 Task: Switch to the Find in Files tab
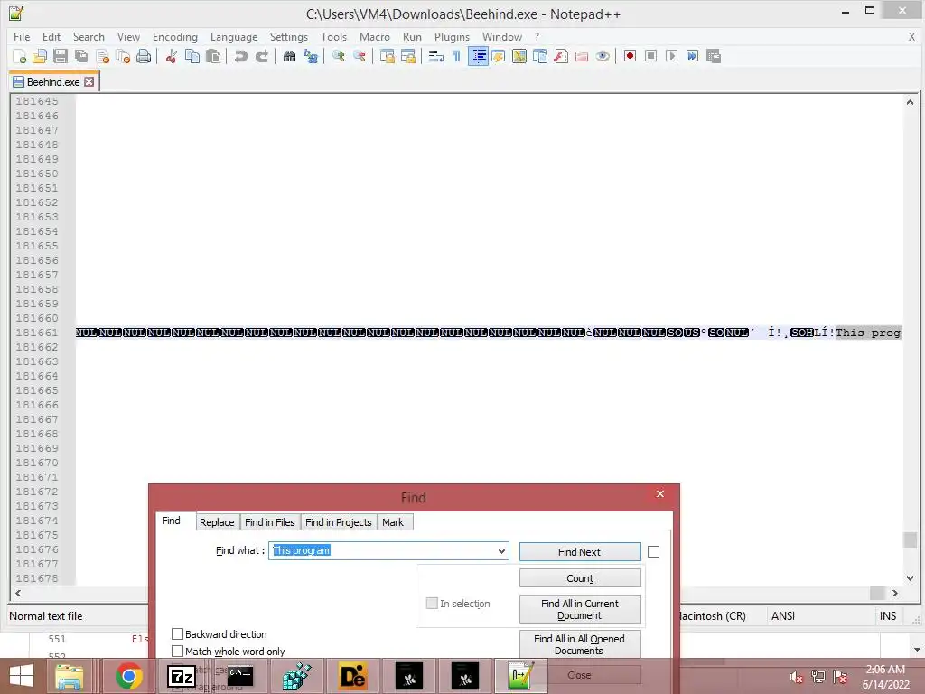(x=269, y=522)
